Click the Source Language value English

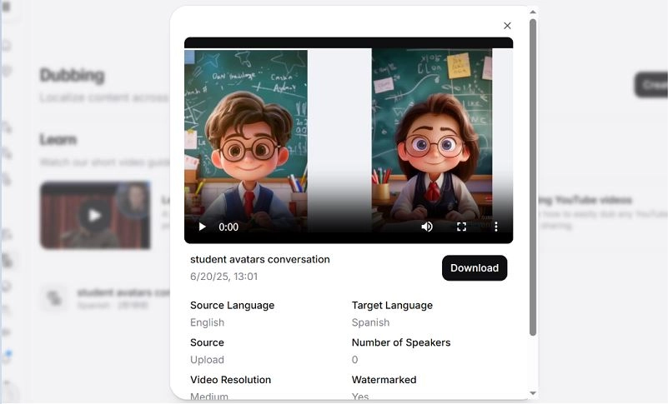pyautogui.click(x=207, y=322)
